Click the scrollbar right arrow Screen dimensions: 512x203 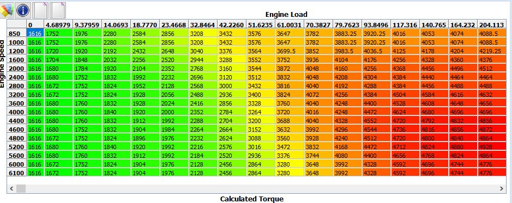click(x=502, y=188)
